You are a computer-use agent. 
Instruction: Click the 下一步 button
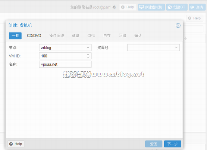pos(173,144)
